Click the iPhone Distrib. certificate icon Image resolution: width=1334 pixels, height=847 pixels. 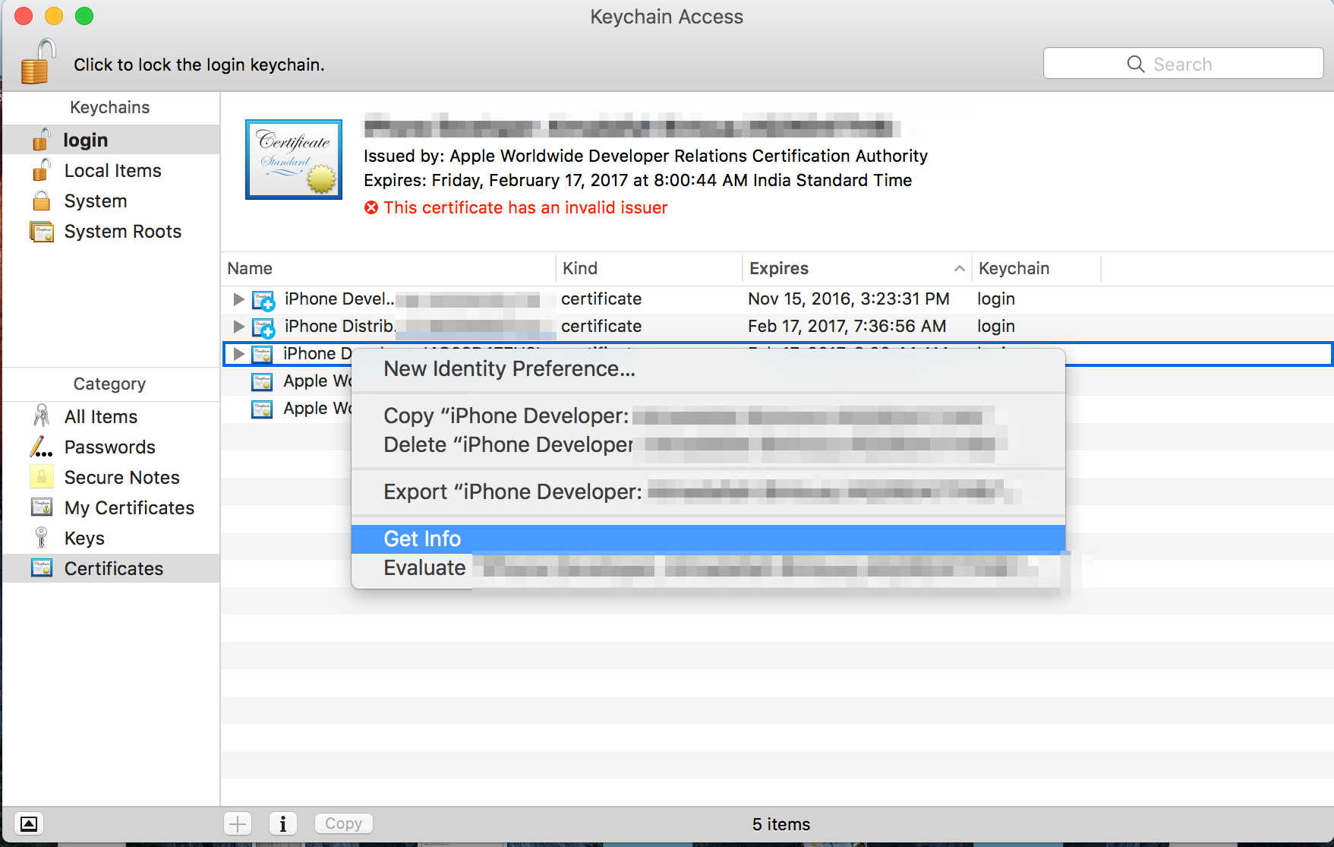click(x=263, y=327)
